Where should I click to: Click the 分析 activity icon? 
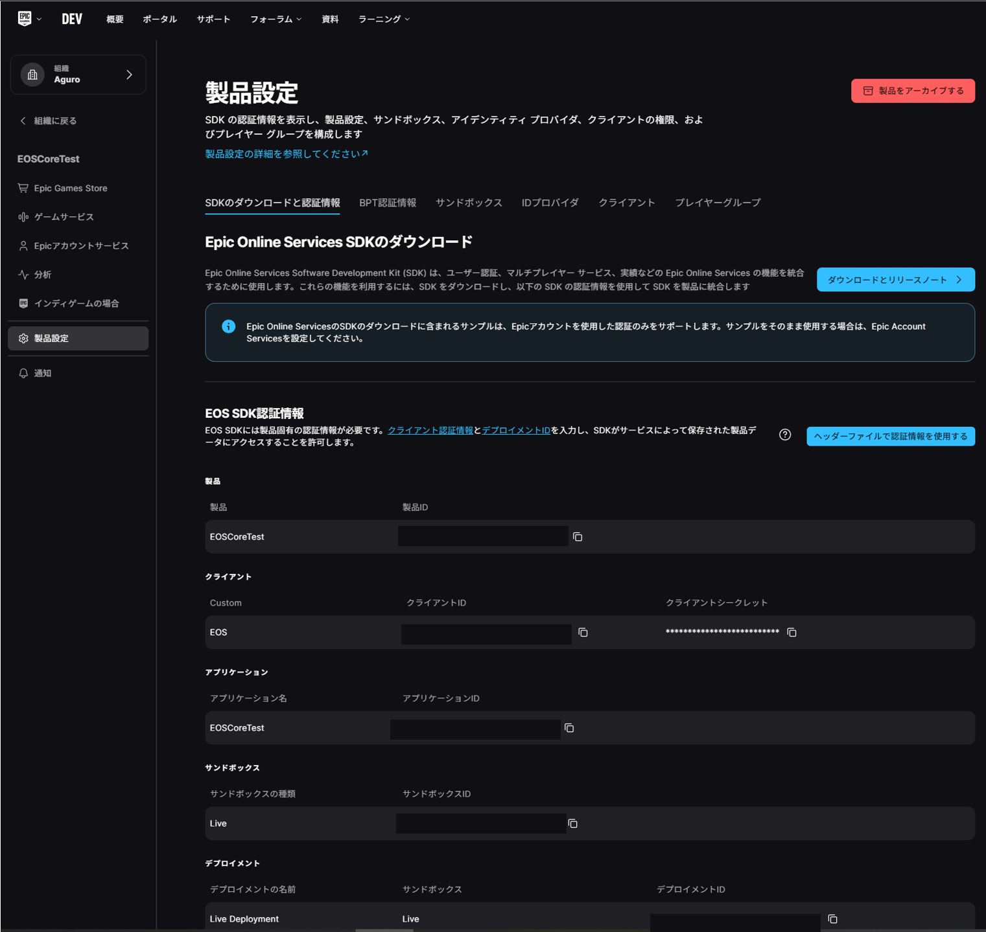23,275
